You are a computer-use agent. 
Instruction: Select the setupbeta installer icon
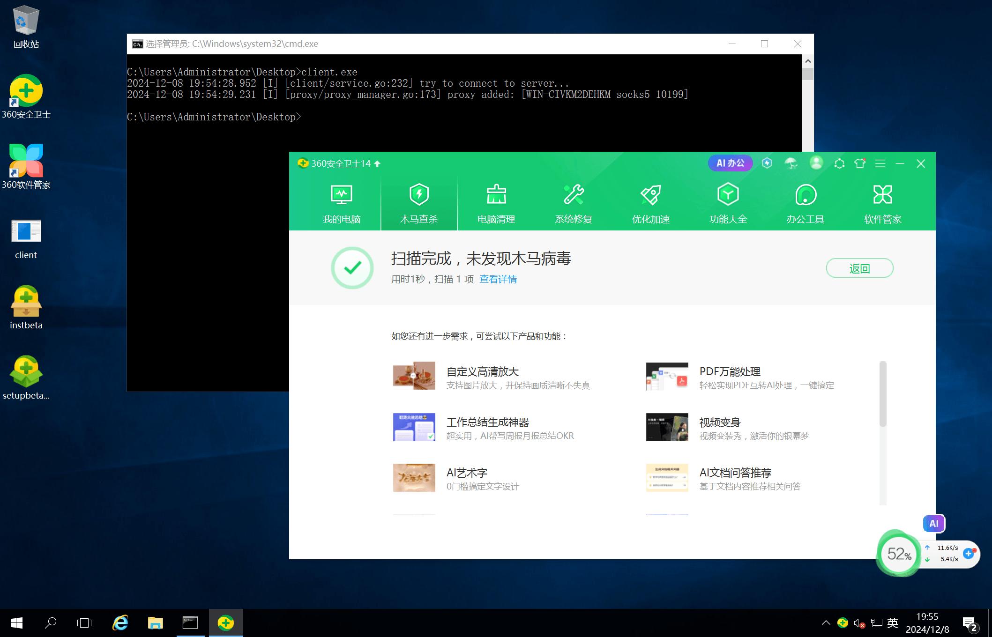[x=26, y=378]
